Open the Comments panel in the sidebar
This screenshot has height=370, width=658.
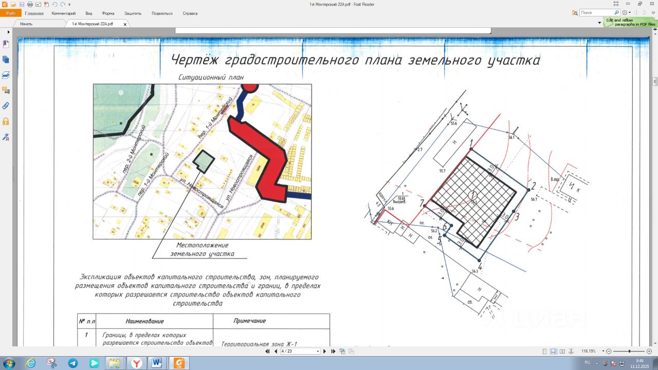tap(6, 90)
